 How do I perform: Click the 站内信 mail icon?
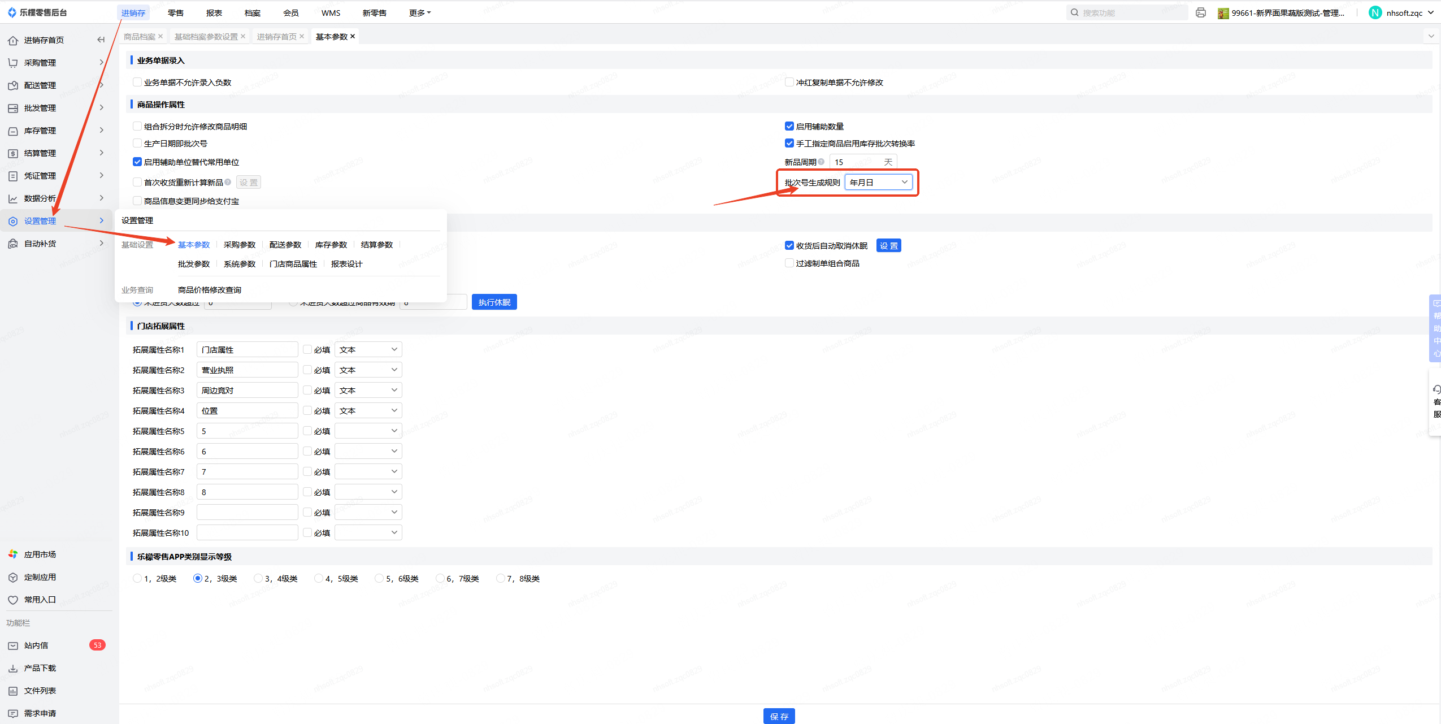tap(13, 645)
